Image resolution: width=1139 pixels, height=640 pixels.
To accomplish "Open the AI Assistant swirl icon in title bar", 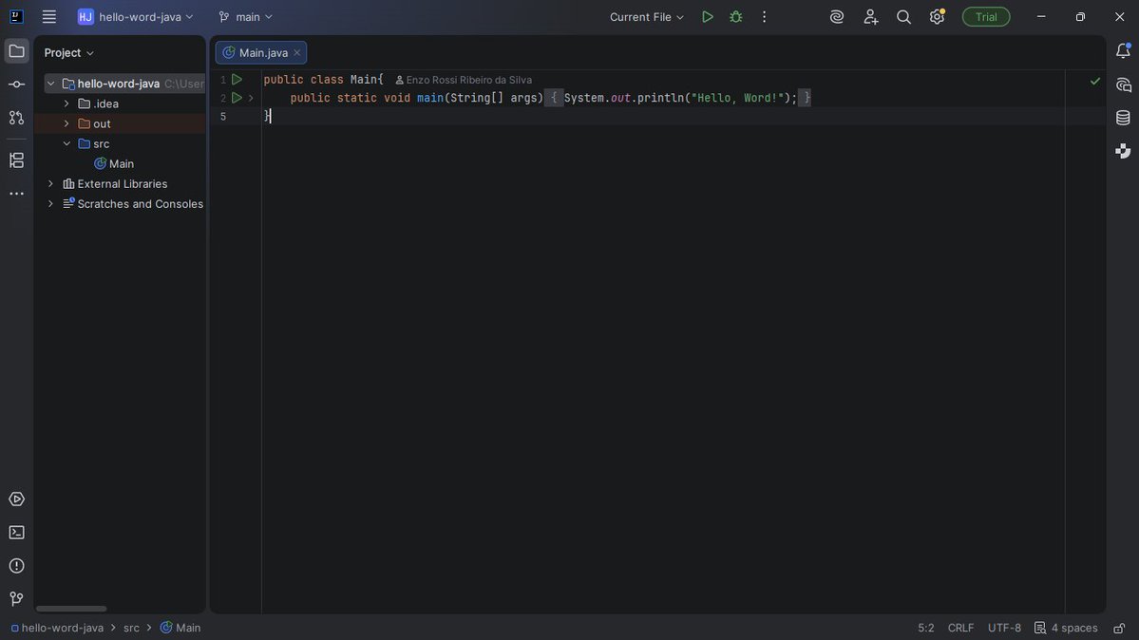I will point(837,17).
